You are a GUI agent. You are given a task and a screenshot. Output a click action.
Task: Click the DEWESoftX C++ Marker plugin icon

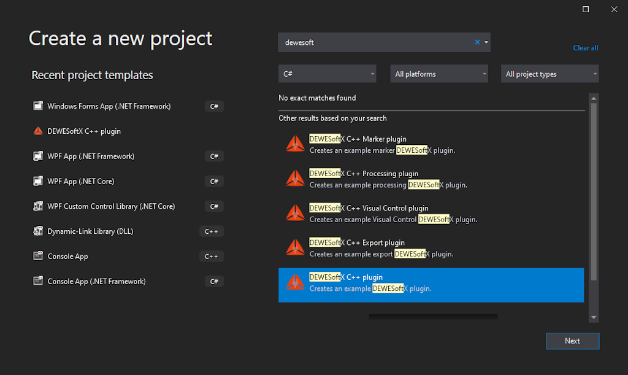295,144
